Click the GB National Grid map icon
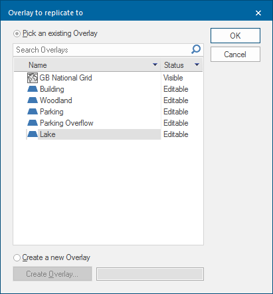Screen dimensions: 273x294 coord(33,78)
